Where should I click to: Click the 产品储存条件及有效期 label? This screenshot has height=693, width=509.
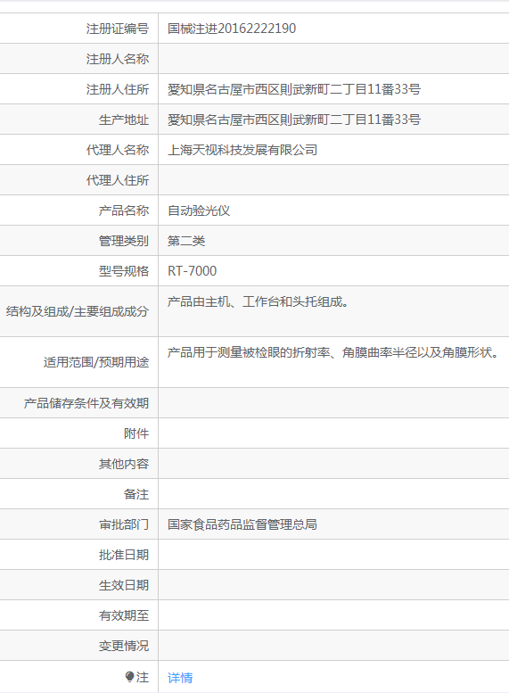[x=86, y=403]
